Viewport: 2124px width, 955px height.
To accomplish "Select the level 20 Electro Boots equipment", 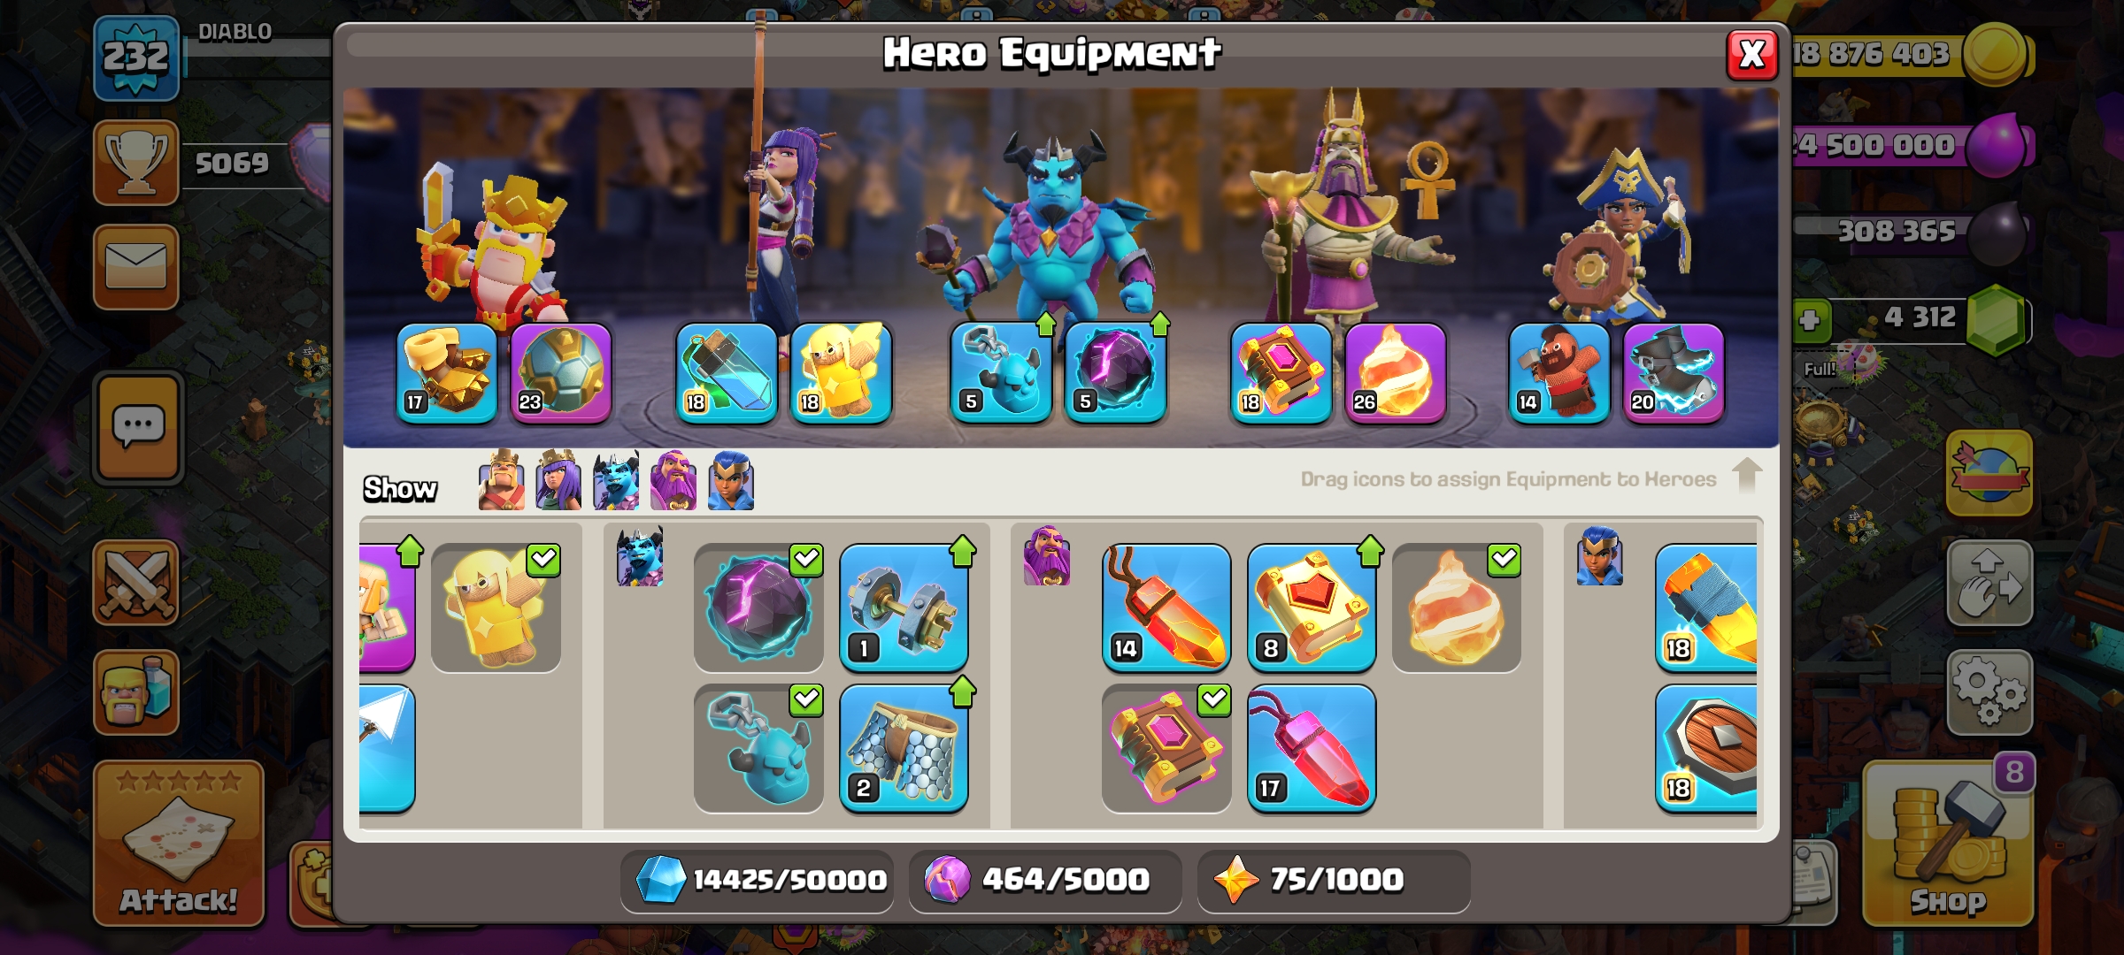I will coord(1674,373).
